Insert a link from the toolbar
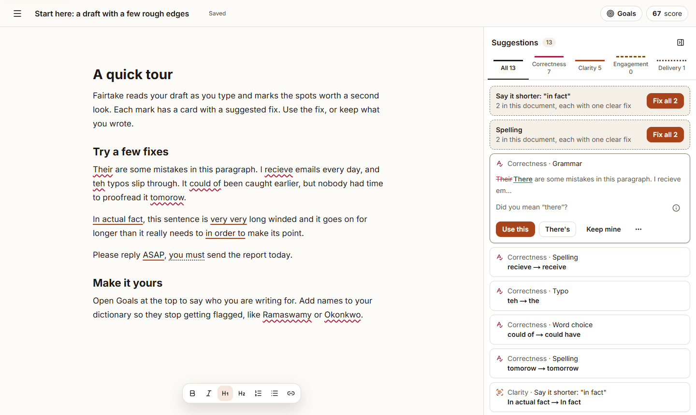The image size is (696, 415). click(x=291, y=393)
